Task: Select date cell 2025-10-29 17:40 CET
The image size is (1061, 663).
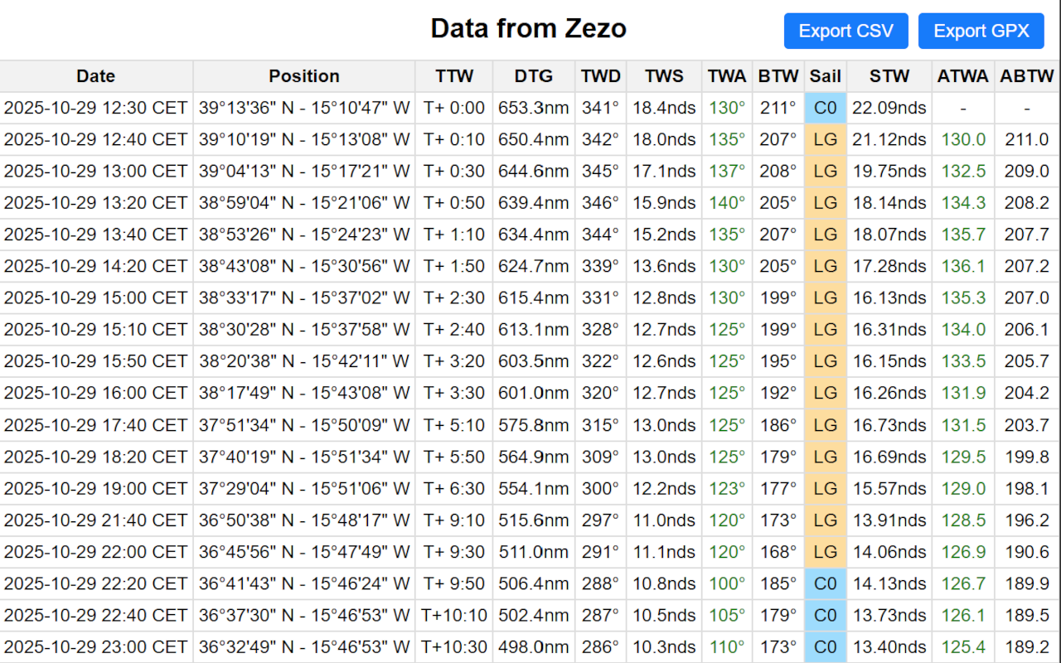Action: [x=96, y=425]
